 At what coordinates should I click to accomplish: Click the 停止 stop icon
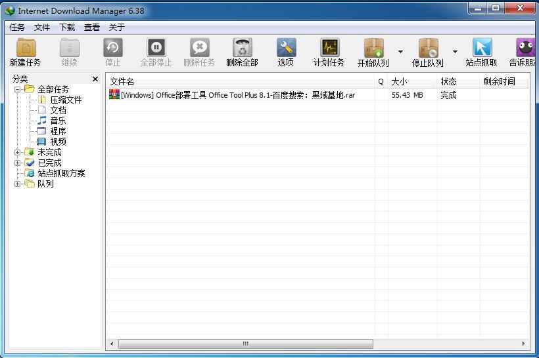tap(113, 48)
